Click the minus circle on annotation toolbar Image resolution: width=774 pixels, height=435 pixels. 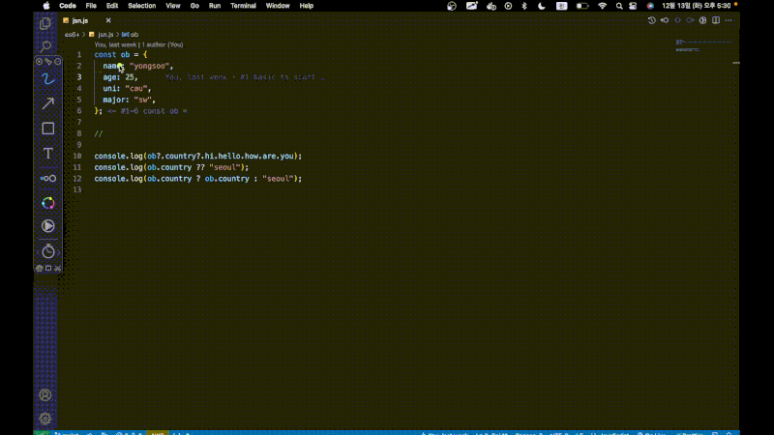[x=58, y=62]
